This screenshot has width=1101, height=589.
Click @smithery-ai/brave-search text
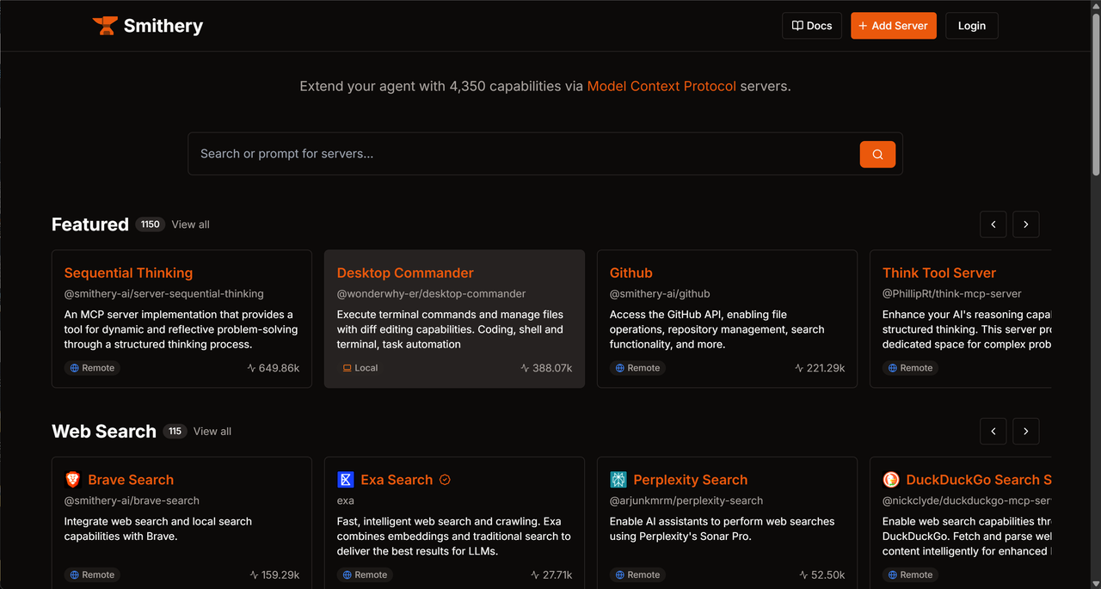coord(132,500)
